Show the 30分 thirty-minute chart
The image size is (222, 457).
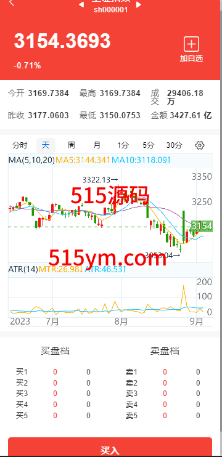[x=174, y=145]
